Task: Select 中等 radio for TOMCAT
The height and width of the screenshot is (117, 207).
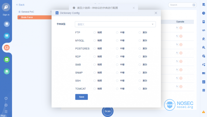Action: click(117, 89)
